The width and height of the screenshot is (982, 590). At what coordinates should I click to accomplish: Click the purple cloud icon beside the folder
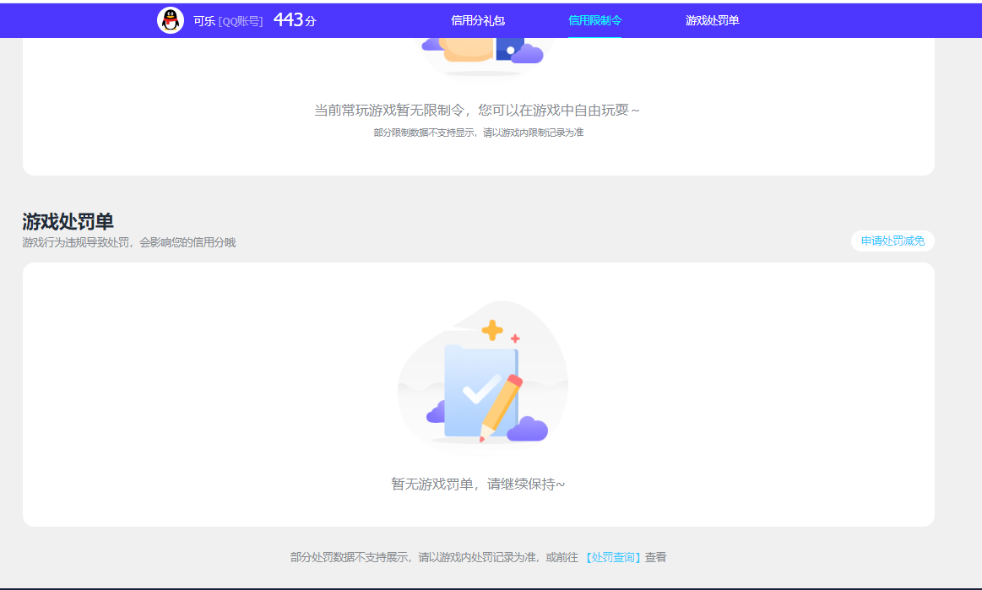[529, 429]
